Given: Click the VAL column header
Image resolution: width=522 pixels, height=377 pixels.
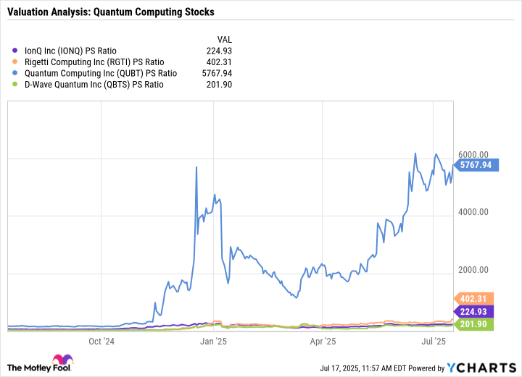Looking at the screenshot, I should click(x=225, y=39).
